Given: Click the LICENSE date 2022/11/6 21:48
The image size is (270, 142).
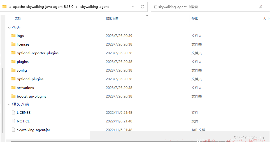Looking at the screenshot, I should pos(119,113).
